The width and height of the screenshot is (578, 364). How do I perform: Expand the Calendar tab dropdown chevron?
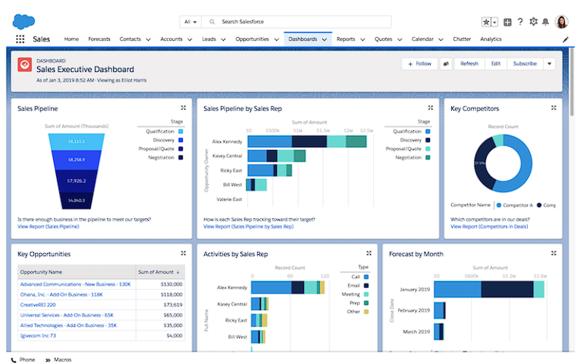point(440,39)
